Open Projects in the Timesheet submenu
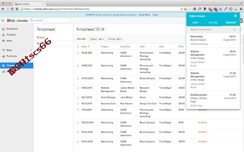The width and height of the screenshot is (244, 152). click(x=41, y=37)
